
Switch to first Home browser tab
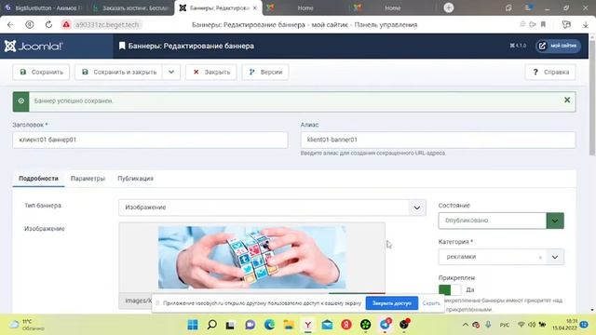click(x=305, y=7)
